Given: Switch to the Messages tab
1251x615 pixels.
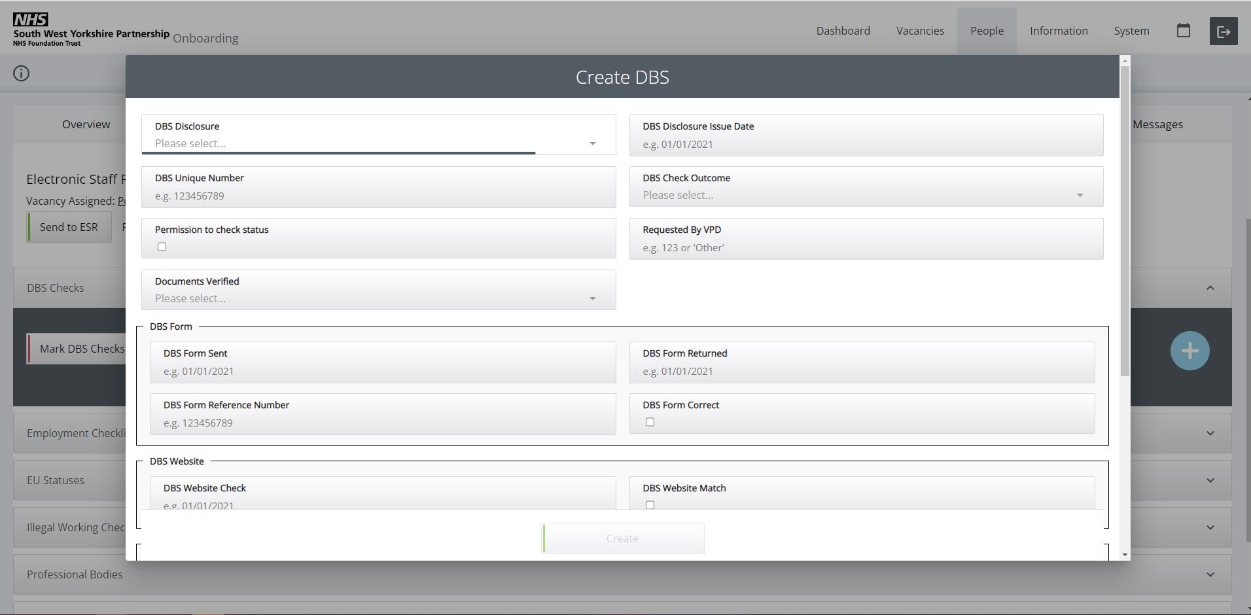Looking at the screenshot, I should 1157,124.
